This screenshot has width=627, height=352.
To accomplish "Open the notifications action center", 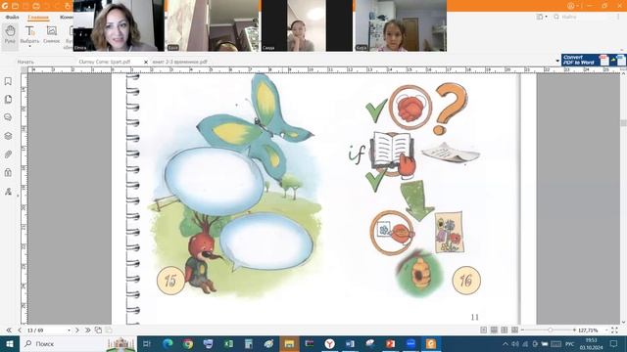I will [614, 343].
